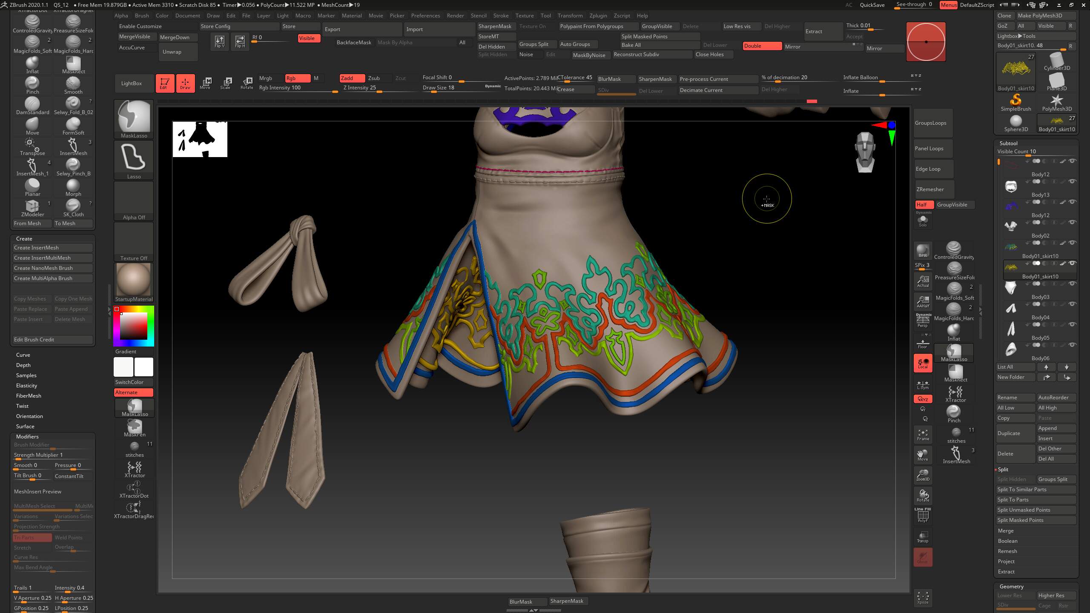Viewport: 1090px width, 613px height.
Task: Click the color picker gradient square
Action: [x=134, y=326]
